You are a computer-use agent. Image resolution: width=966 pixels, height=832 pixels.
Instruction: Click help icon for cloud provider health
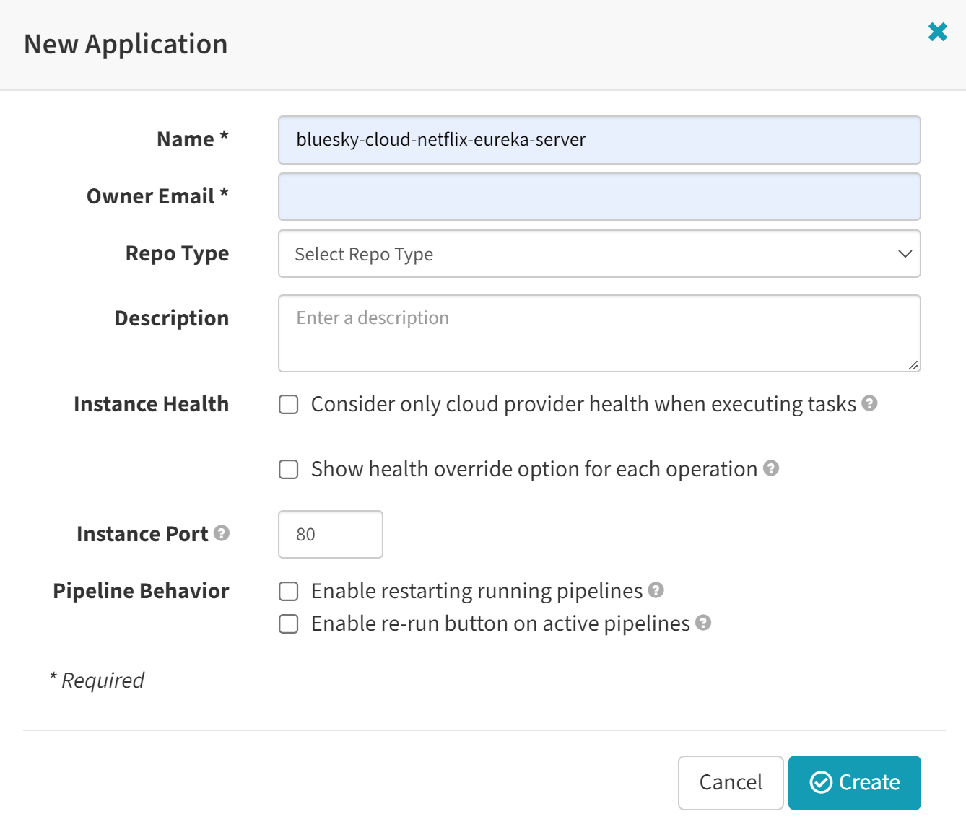point(870,403)
